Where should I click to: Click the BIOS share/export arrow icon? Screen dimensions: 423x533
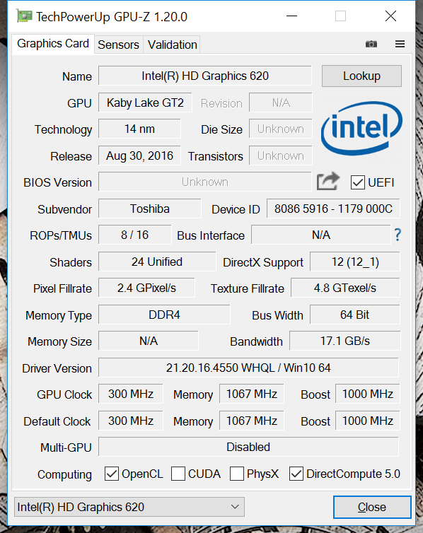(x=328, y=182)
